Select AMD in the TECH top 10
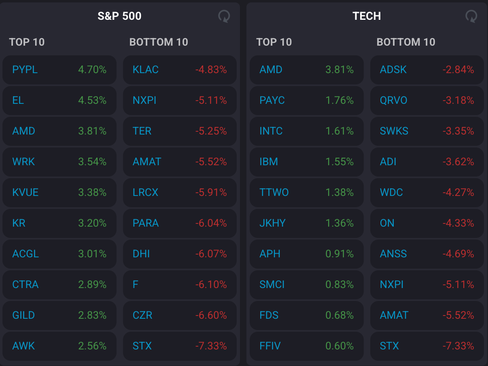Viewport: 488px width, 366px height. [271, 69]
